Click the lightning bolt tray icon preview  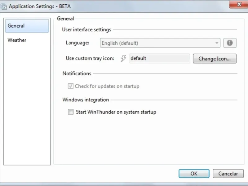point(123,58)
